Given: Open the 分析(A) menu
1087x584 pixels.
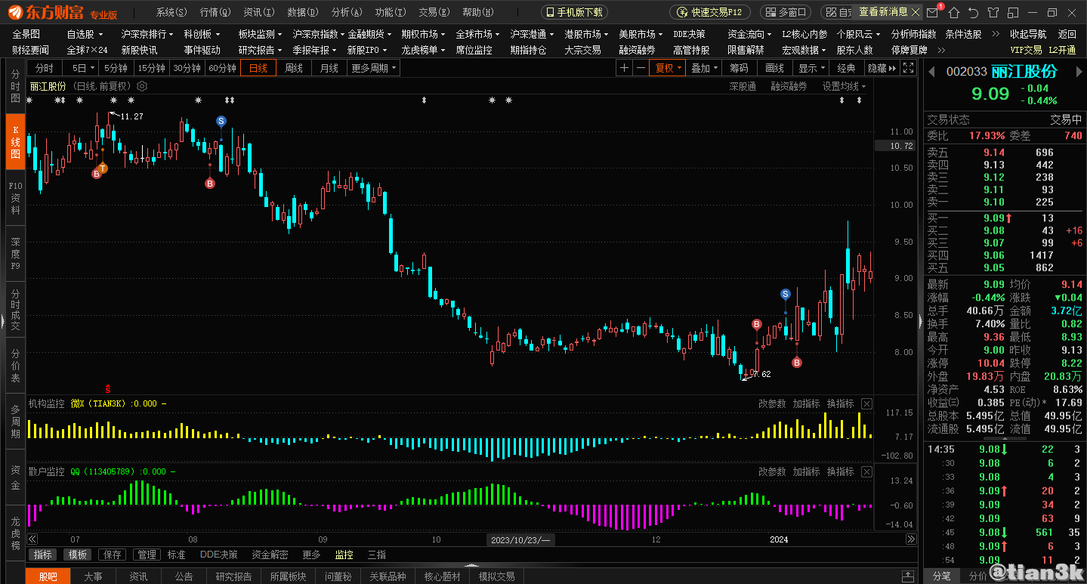Looking at the screenshot, I should click(x=347, y=12).
